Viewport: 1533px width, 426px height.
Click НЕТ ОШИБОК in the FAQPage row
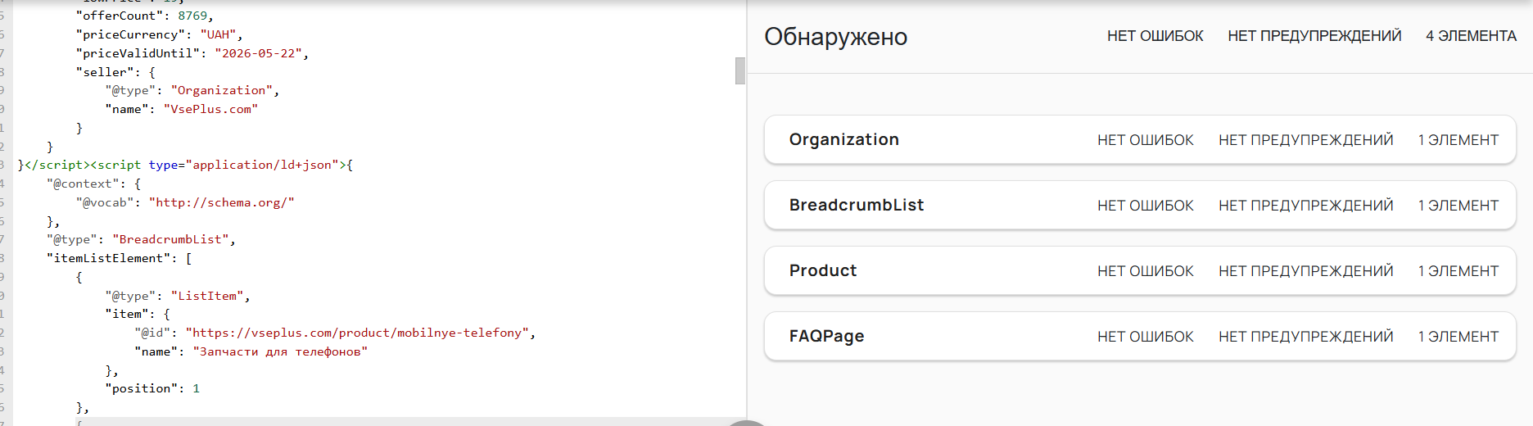1145,337
